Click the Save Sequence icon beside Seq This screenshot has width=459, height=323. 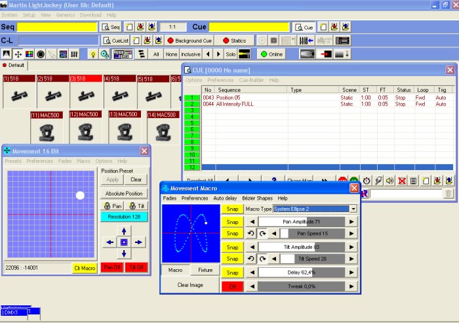click(x=140, y=27)
